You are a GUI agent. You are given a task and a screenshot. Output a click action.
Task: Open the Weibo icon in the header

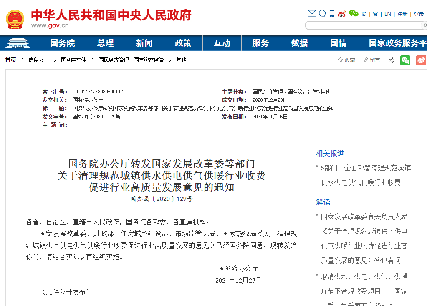pos(342,14)
